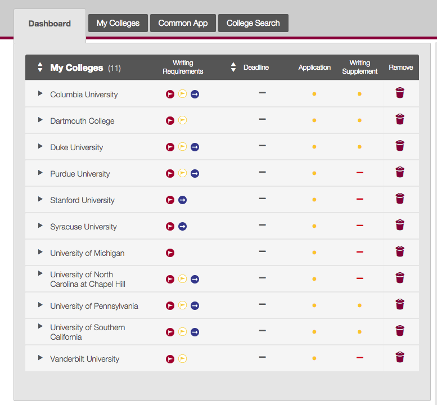The height and width of the screenshot is (405, 437).
Task: Expand the Vanderbilt University row
Action: pos(40,358)
